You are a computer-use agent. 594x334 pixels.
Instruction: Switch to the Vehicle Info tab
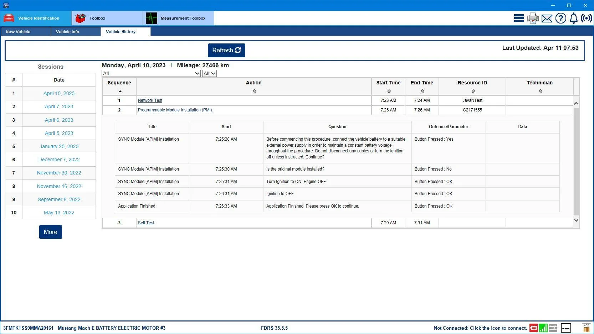[x=76, y=32]
